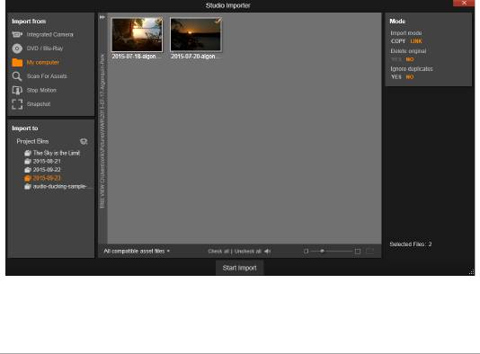Click the 2015-07-18-algon file name
Screen dimensions: 480x354
[x=137, y=57]
